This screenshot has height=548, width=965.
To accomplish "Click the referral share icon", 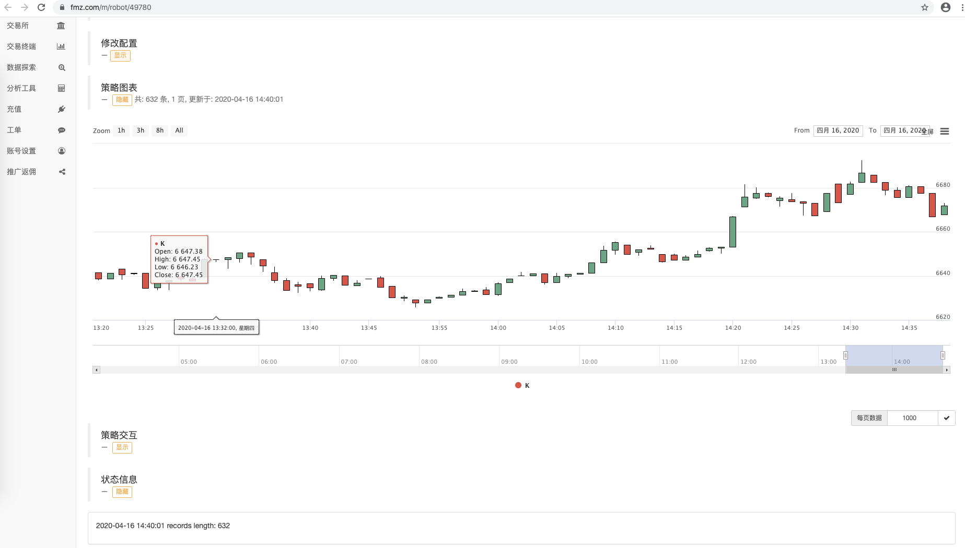I will pyautogui.click(x=62, y=172).
